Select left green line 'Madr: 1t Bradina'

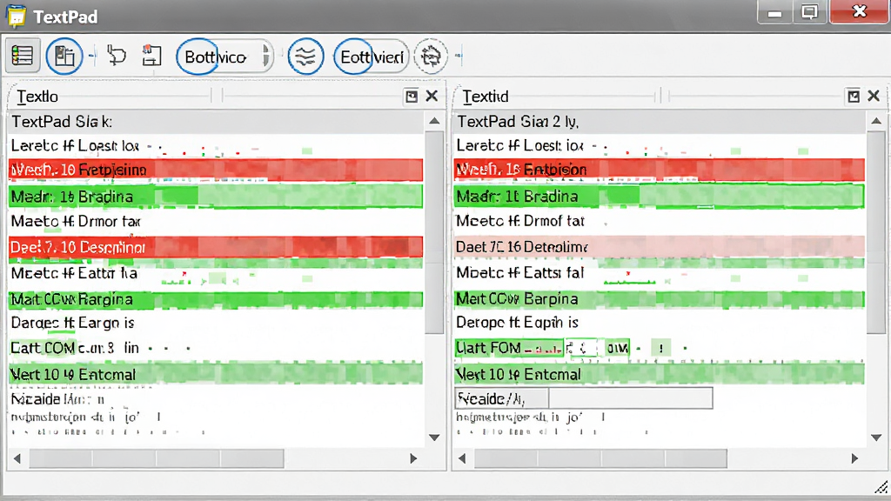coord(216,197)
